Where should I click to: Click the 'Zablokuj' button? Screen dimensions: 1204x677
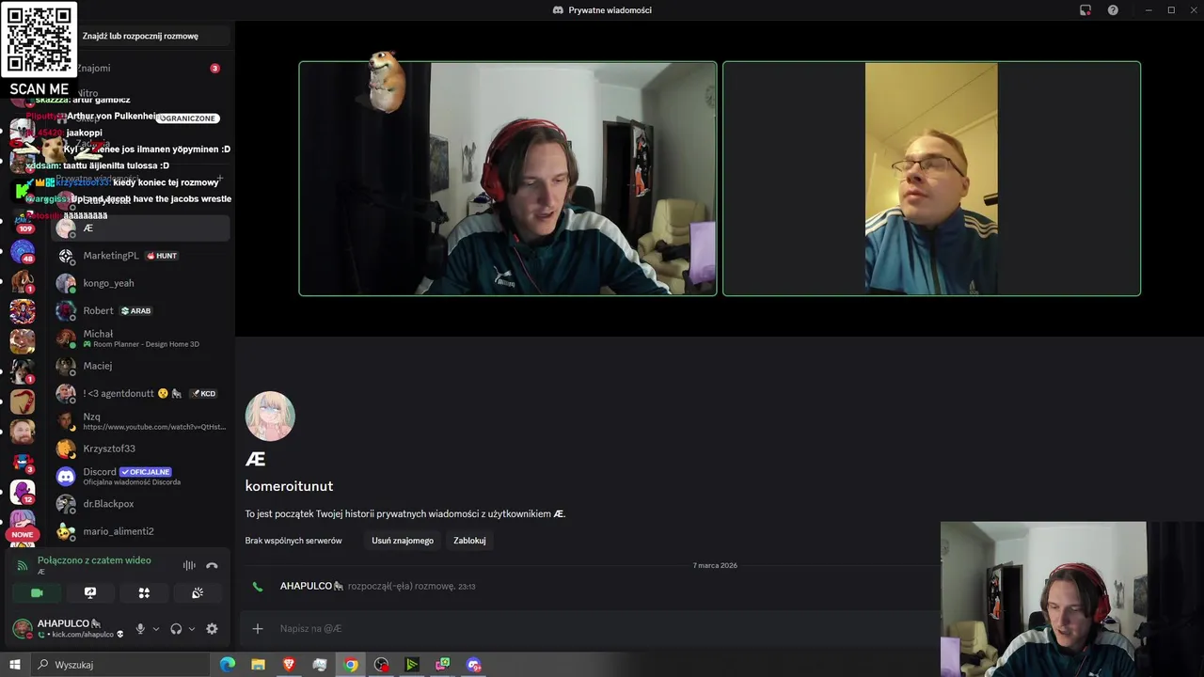point(469,541)
